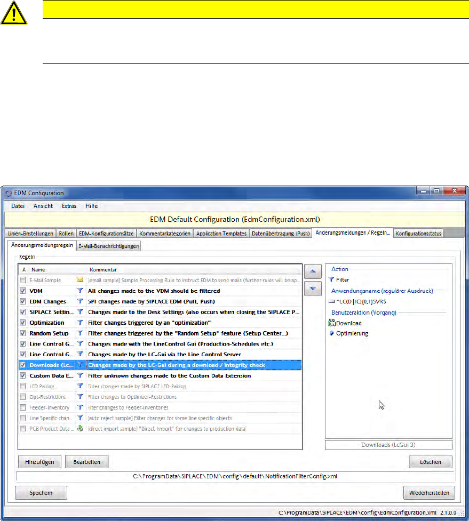The height and width of the screenshot is (521, 469).
Task: Switch to the Linien-Einstellungen tab
Action: pos(30,234)
